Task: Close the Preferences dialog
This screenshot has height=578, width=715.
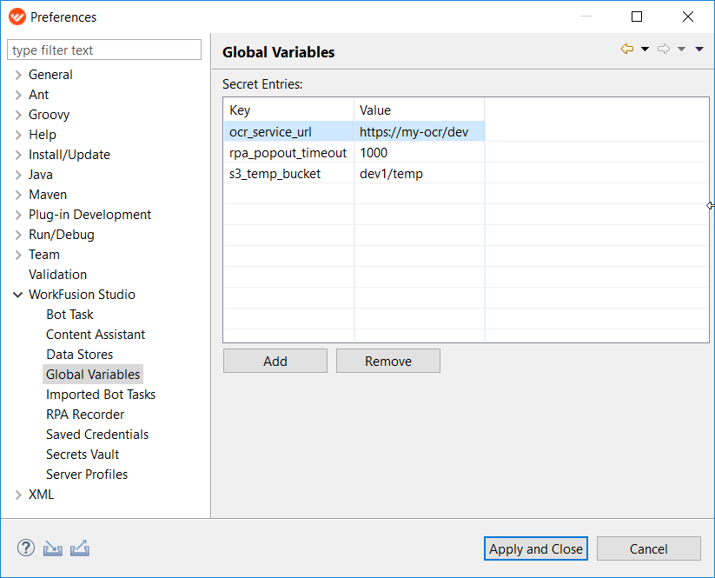Action: tap(688, 17)
